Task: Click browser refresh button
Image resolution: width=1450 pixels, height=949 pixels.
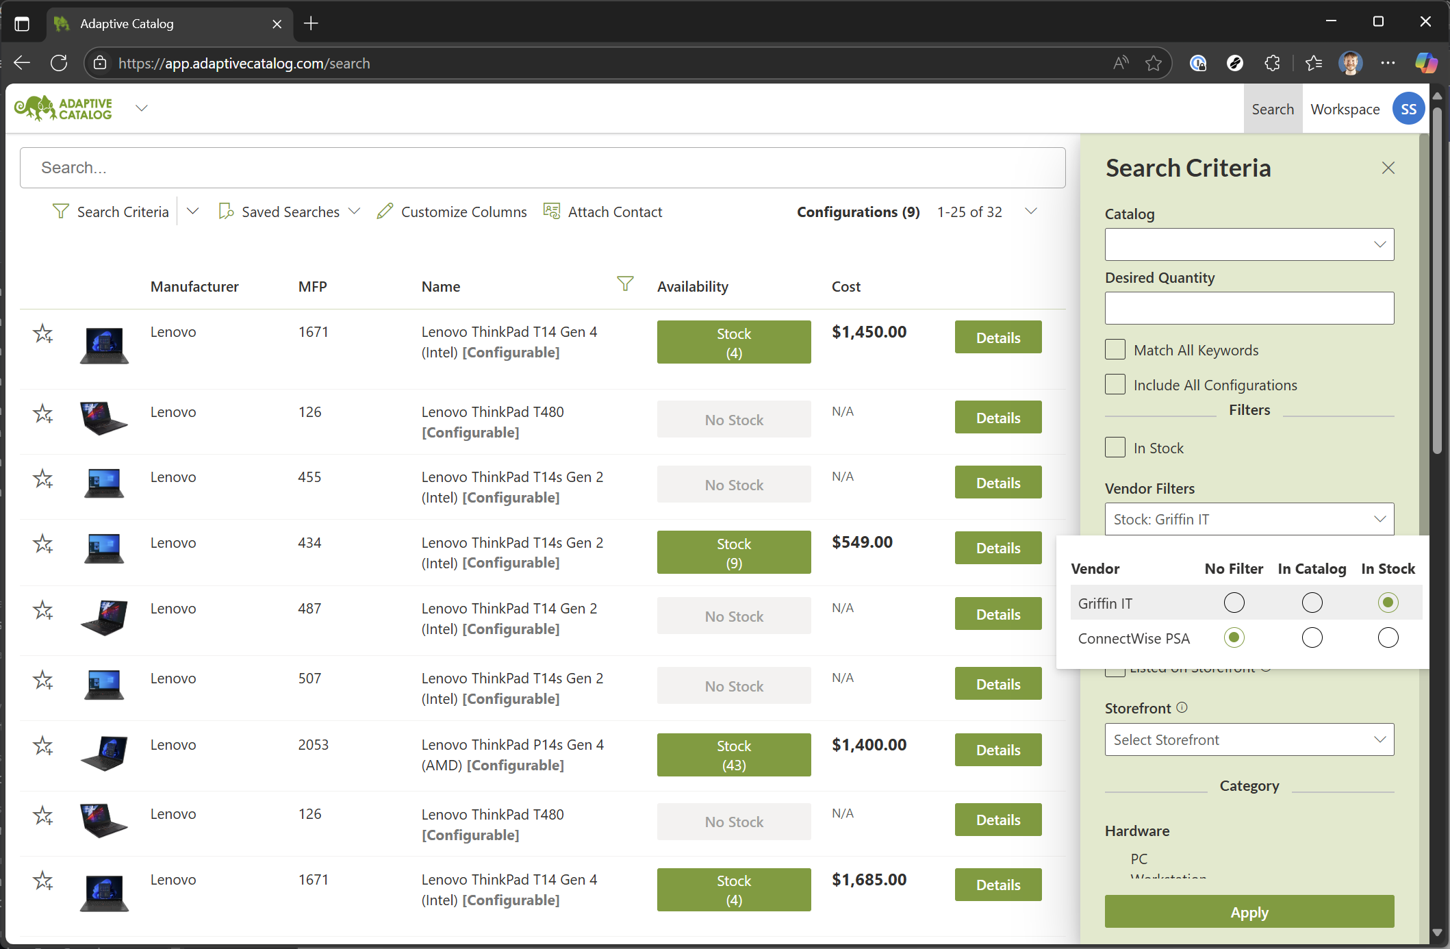Action: click(x=59, y=63)
